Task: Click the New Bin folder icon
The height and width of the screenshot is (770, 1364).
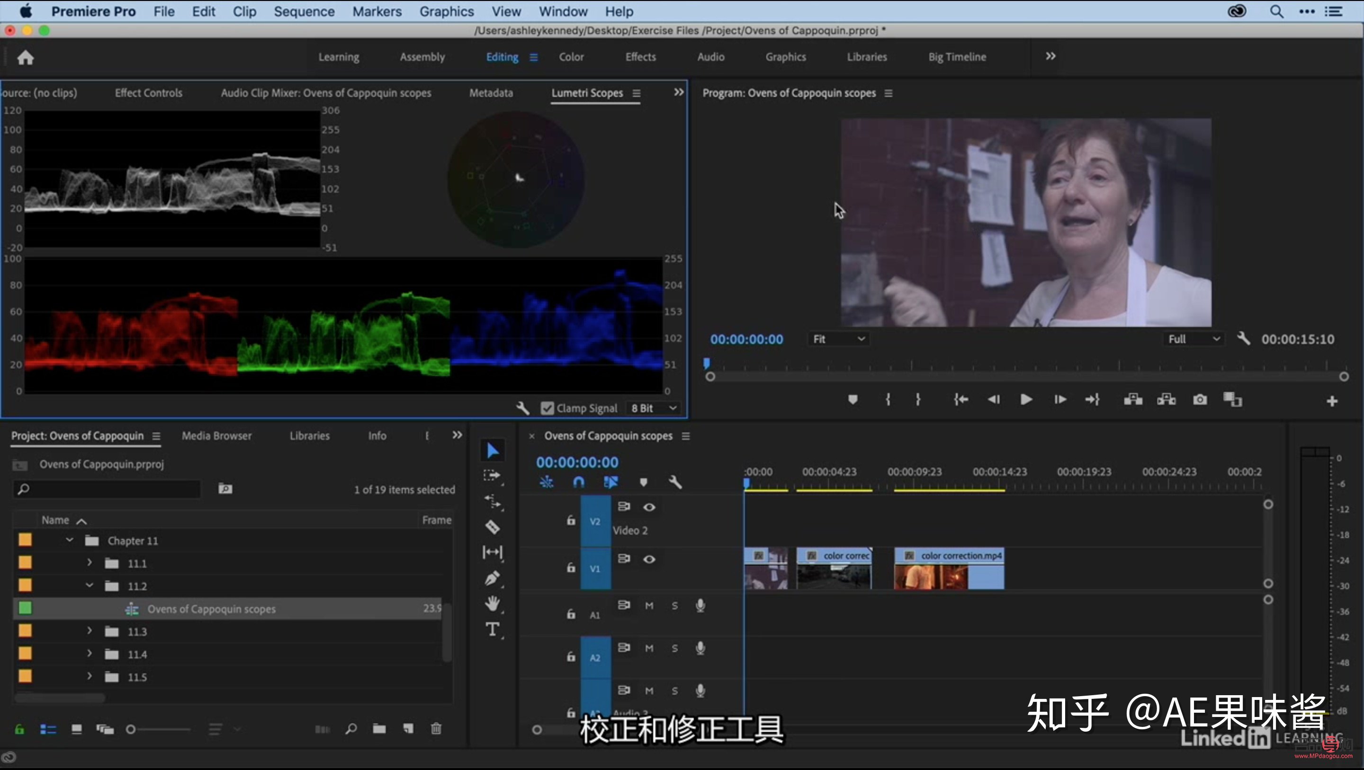Action: pyautogui.click(x=379, y=729)
